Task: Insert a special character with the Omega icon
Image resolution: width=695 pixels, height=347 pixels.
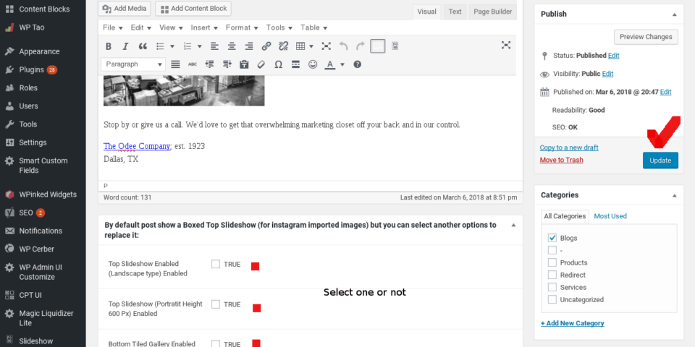Action: pyautogui.click(x=278, y=64)
